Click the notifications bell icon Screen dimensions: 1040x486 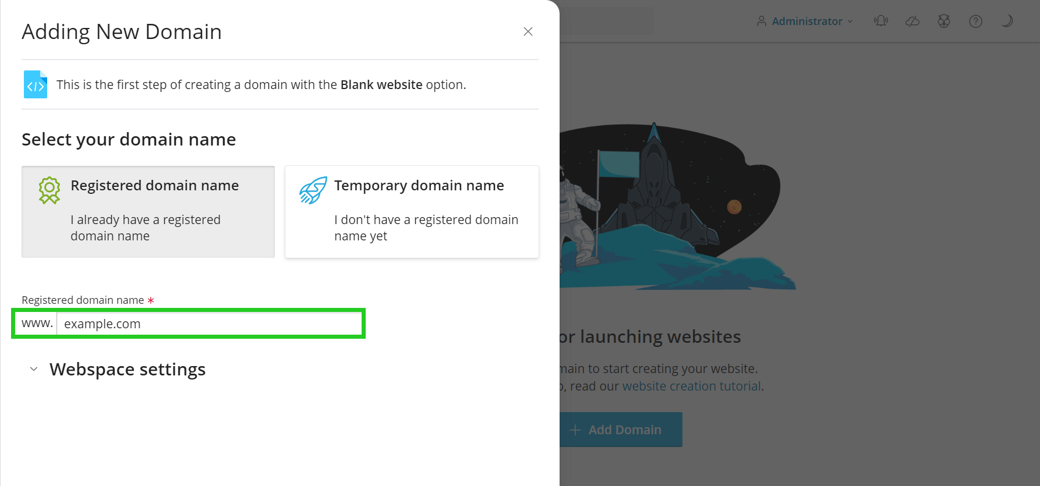881,21
